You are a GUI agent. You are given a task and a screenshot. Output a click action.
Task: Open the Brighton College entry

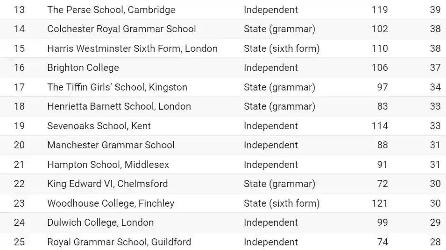pyautogui.click(x=83, y=68)
